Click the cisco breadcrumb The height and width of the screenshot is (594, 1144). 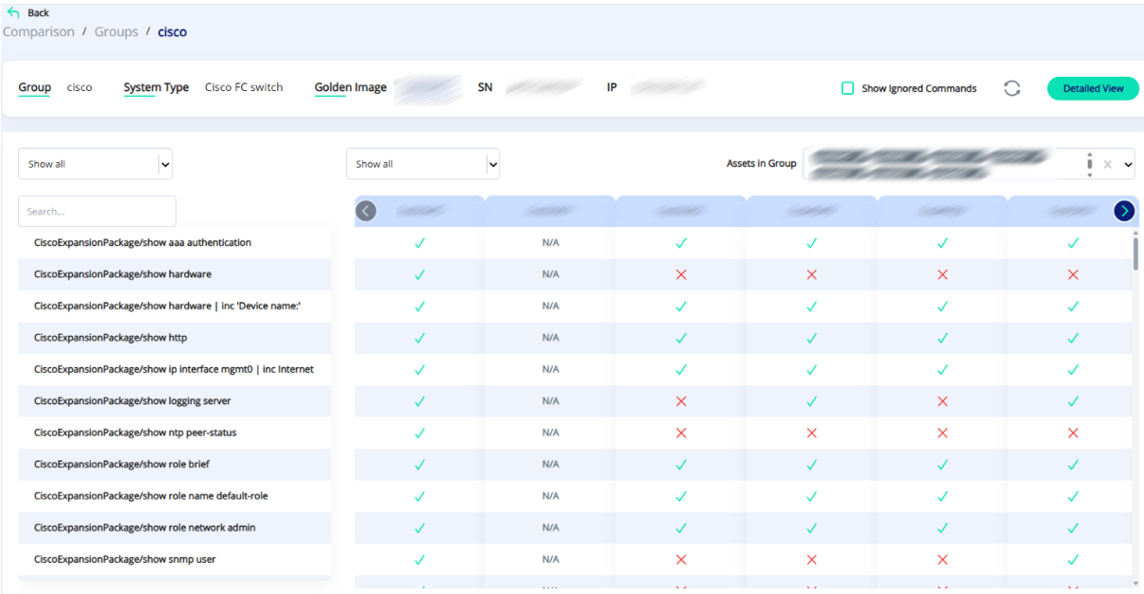173,31
